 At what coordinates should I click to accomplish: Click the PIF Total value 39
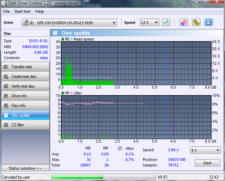tap(106, 165)
